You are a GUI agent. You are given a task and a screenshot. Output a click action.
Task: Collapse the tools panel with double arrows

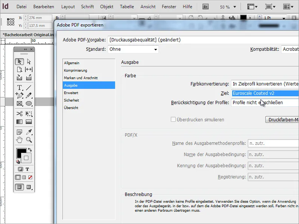click(25, 50)
